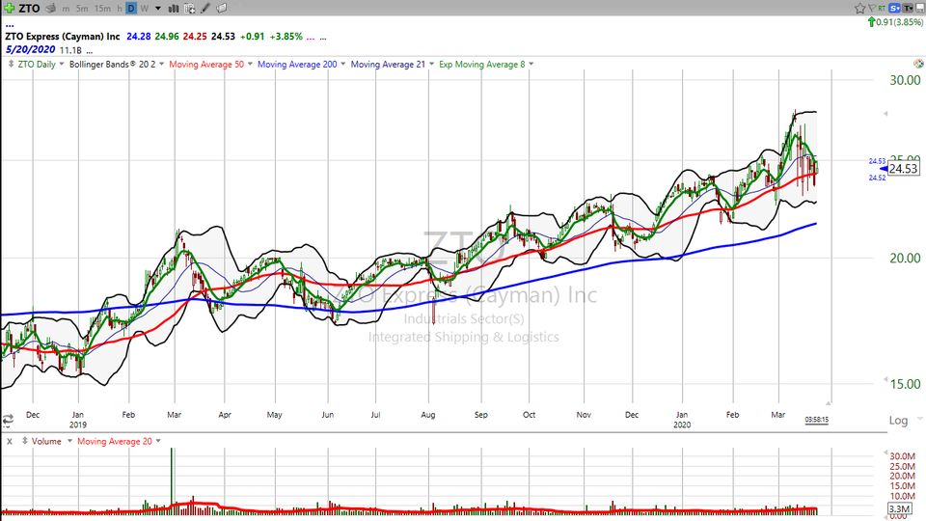Click the 03:58:15 countdown timer
Viewport: 926px width, 521px height.
pos(816,420)
